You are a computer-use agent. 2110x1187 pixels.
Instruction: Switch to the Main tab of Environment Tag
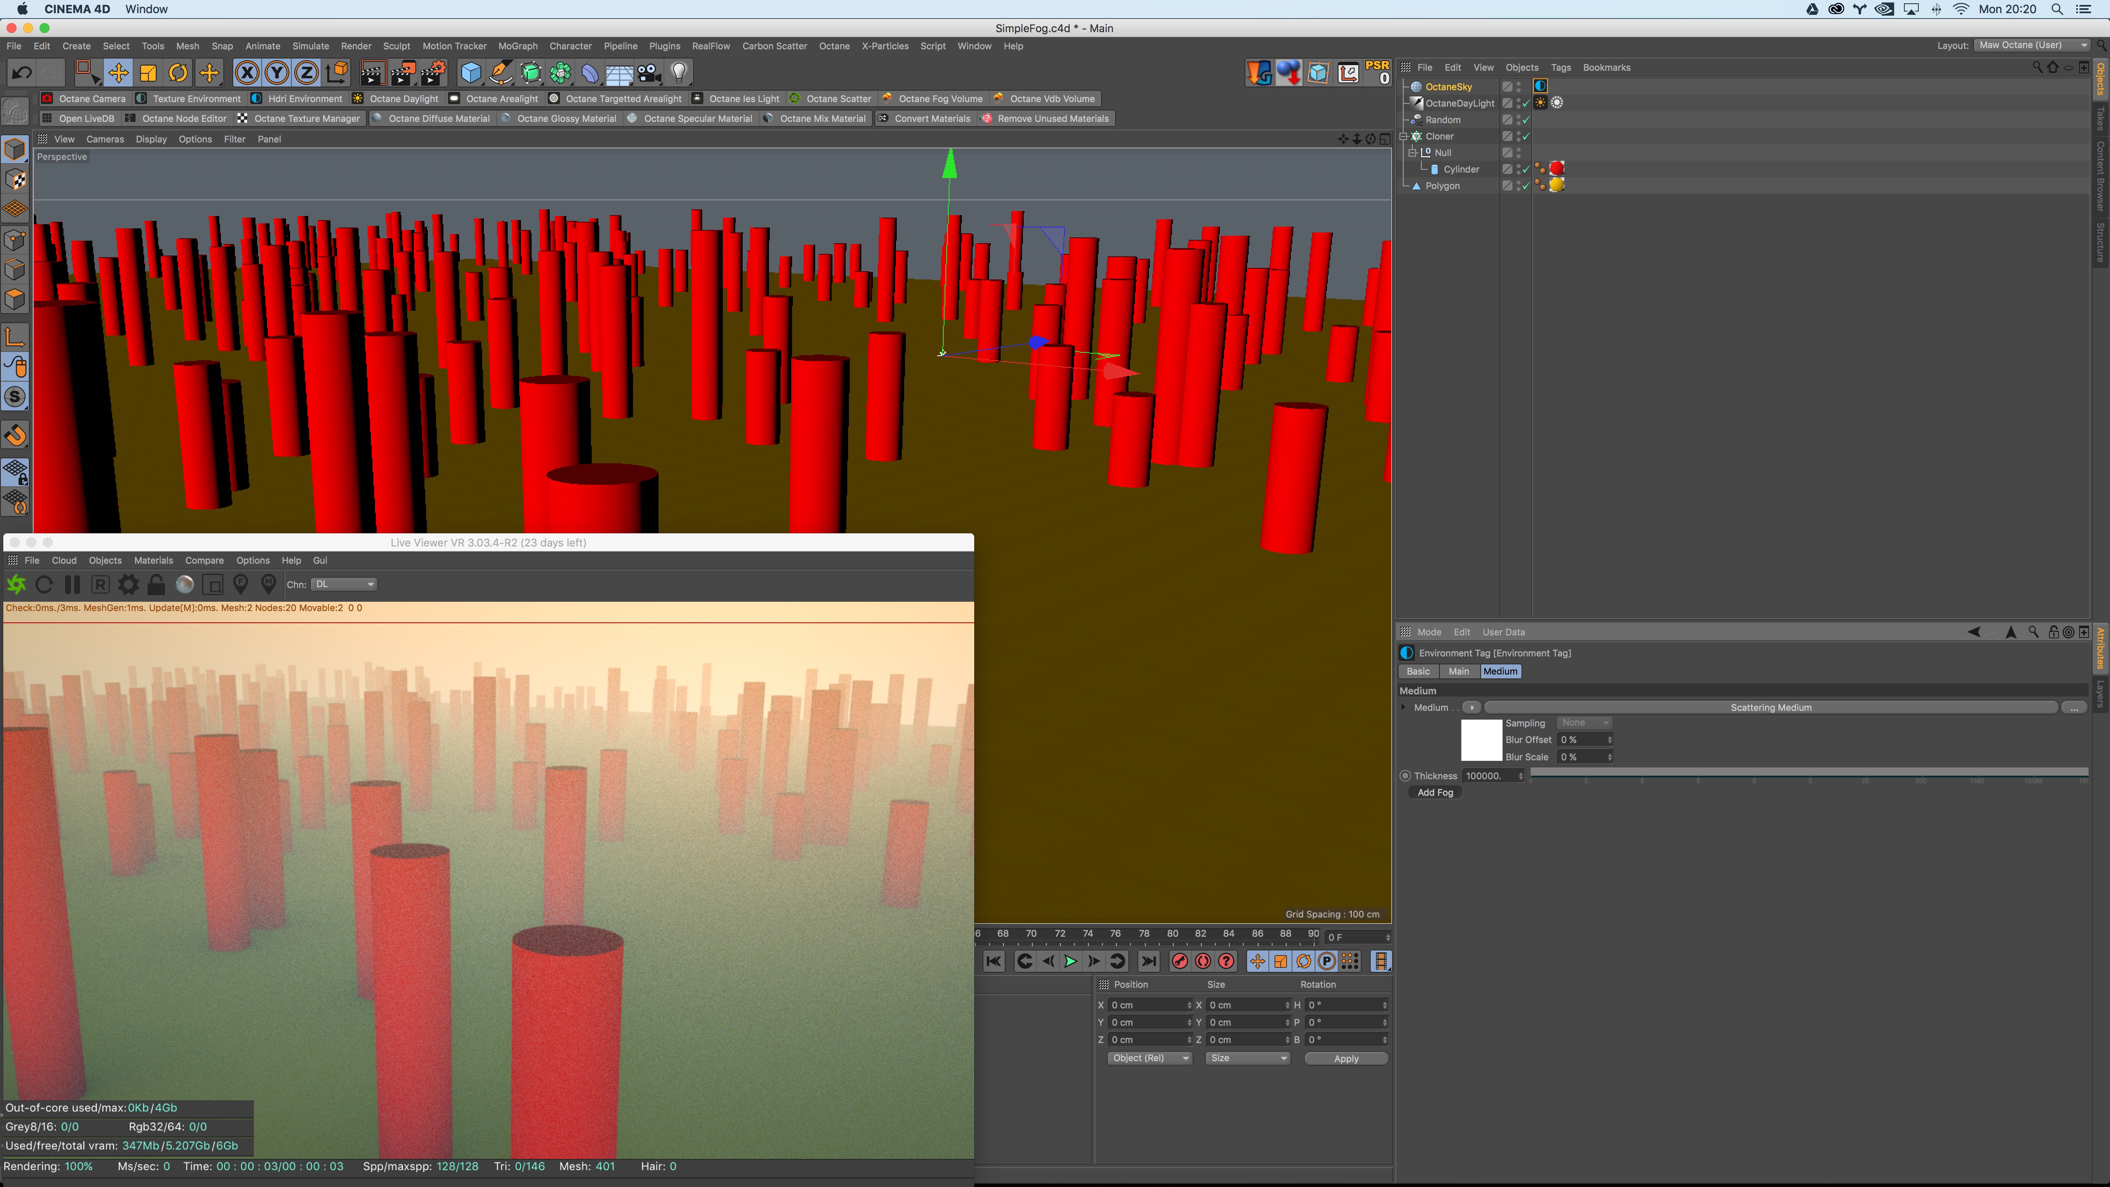(x=1458, y=671)
